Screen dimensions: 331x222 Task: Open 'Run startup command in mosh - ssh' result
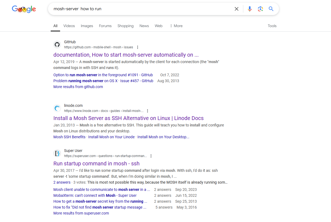tap(96, 163)
